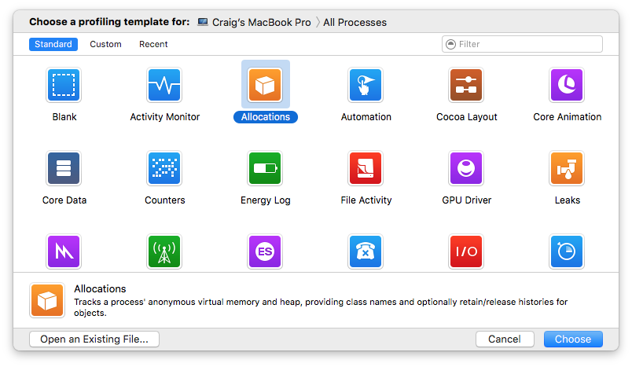The image size is (632, 367).
Task: Select the purple M Metal trace icon
Action: tap(64, 251)
